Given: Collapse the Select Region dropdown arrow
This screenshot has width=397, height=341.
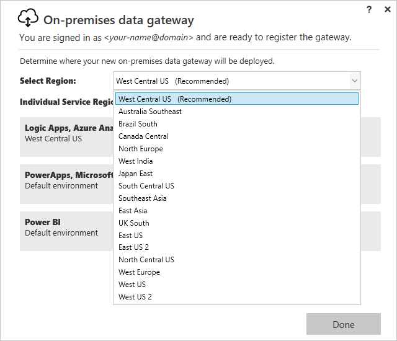Looking at the screenshot, I should coord(354,81).
